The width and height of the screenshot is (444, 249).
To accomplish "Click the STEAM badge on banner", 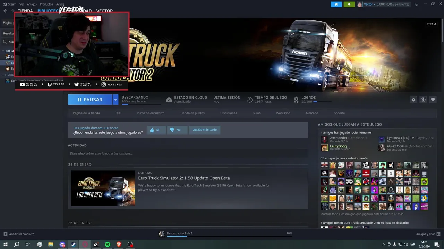I will (431, 24).
